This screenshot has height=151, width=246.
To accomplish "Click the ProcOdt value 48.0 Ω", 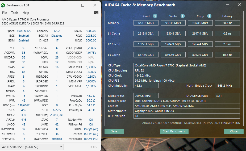I will tap(91, 96).
